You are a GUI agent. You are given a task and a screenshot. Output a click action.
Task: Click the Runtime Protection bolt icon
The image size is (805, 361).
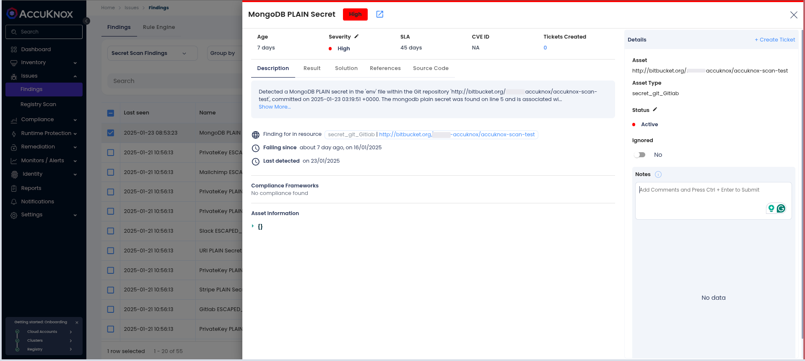[x=14, y=134]
